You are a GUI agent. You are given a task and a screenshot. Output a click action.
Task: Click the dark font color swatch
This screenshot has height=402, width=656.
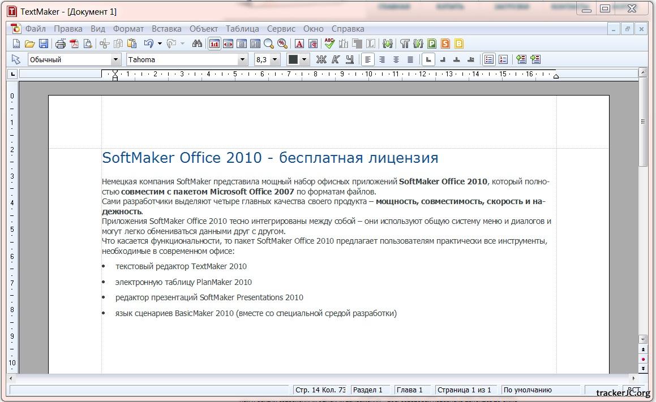click(293, 59)
